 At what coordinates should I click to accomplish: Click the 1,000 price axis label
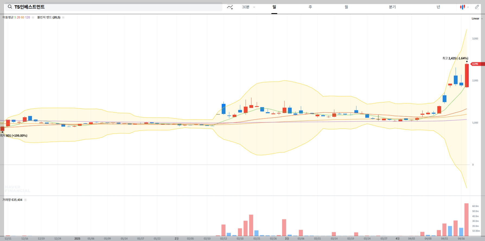coord(475,123)
